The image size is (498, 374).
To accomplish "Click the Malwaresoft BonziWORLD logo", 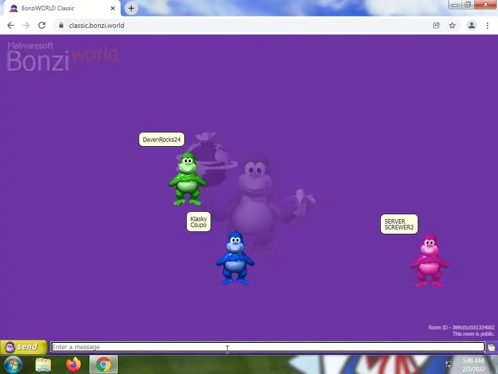I will [62, 56].
